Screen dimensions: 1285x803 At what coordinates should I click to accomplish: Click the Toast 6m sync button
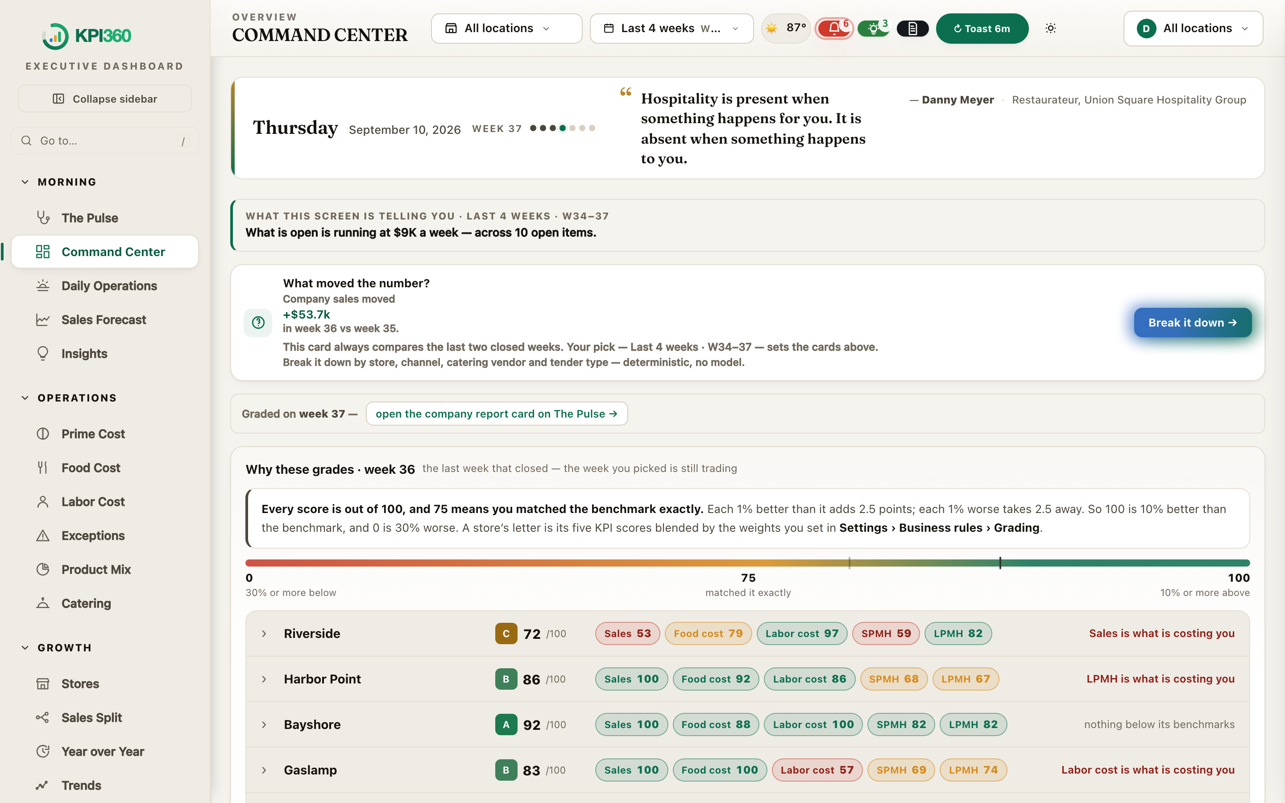coord(982,28)
